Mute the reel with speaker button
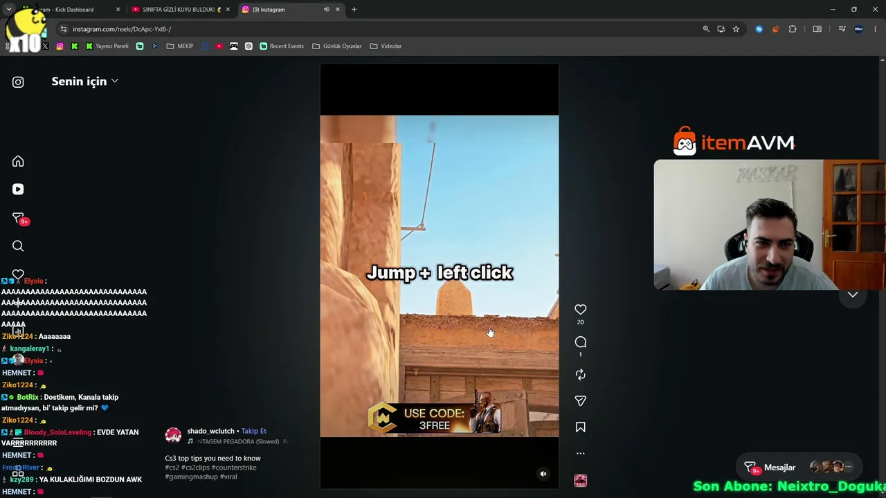The image size is (886, 498). [543, 474]
